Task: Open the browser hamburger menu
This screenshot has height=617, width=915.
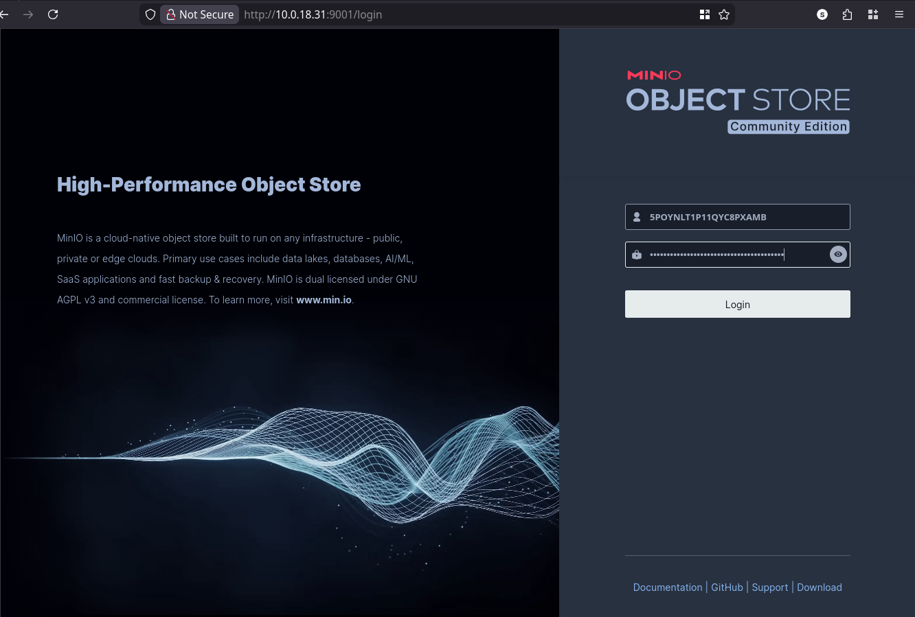Action: point(899,14)
